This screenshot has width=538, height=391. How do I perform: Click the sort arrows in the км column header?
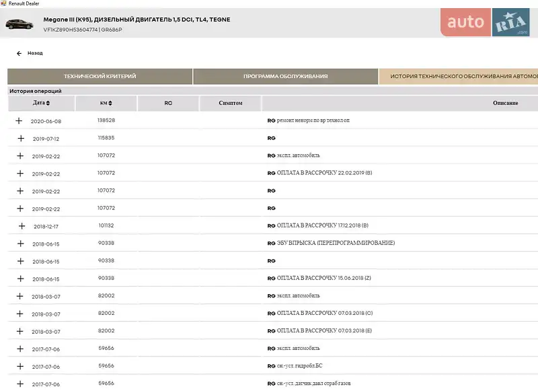(110, 104)
